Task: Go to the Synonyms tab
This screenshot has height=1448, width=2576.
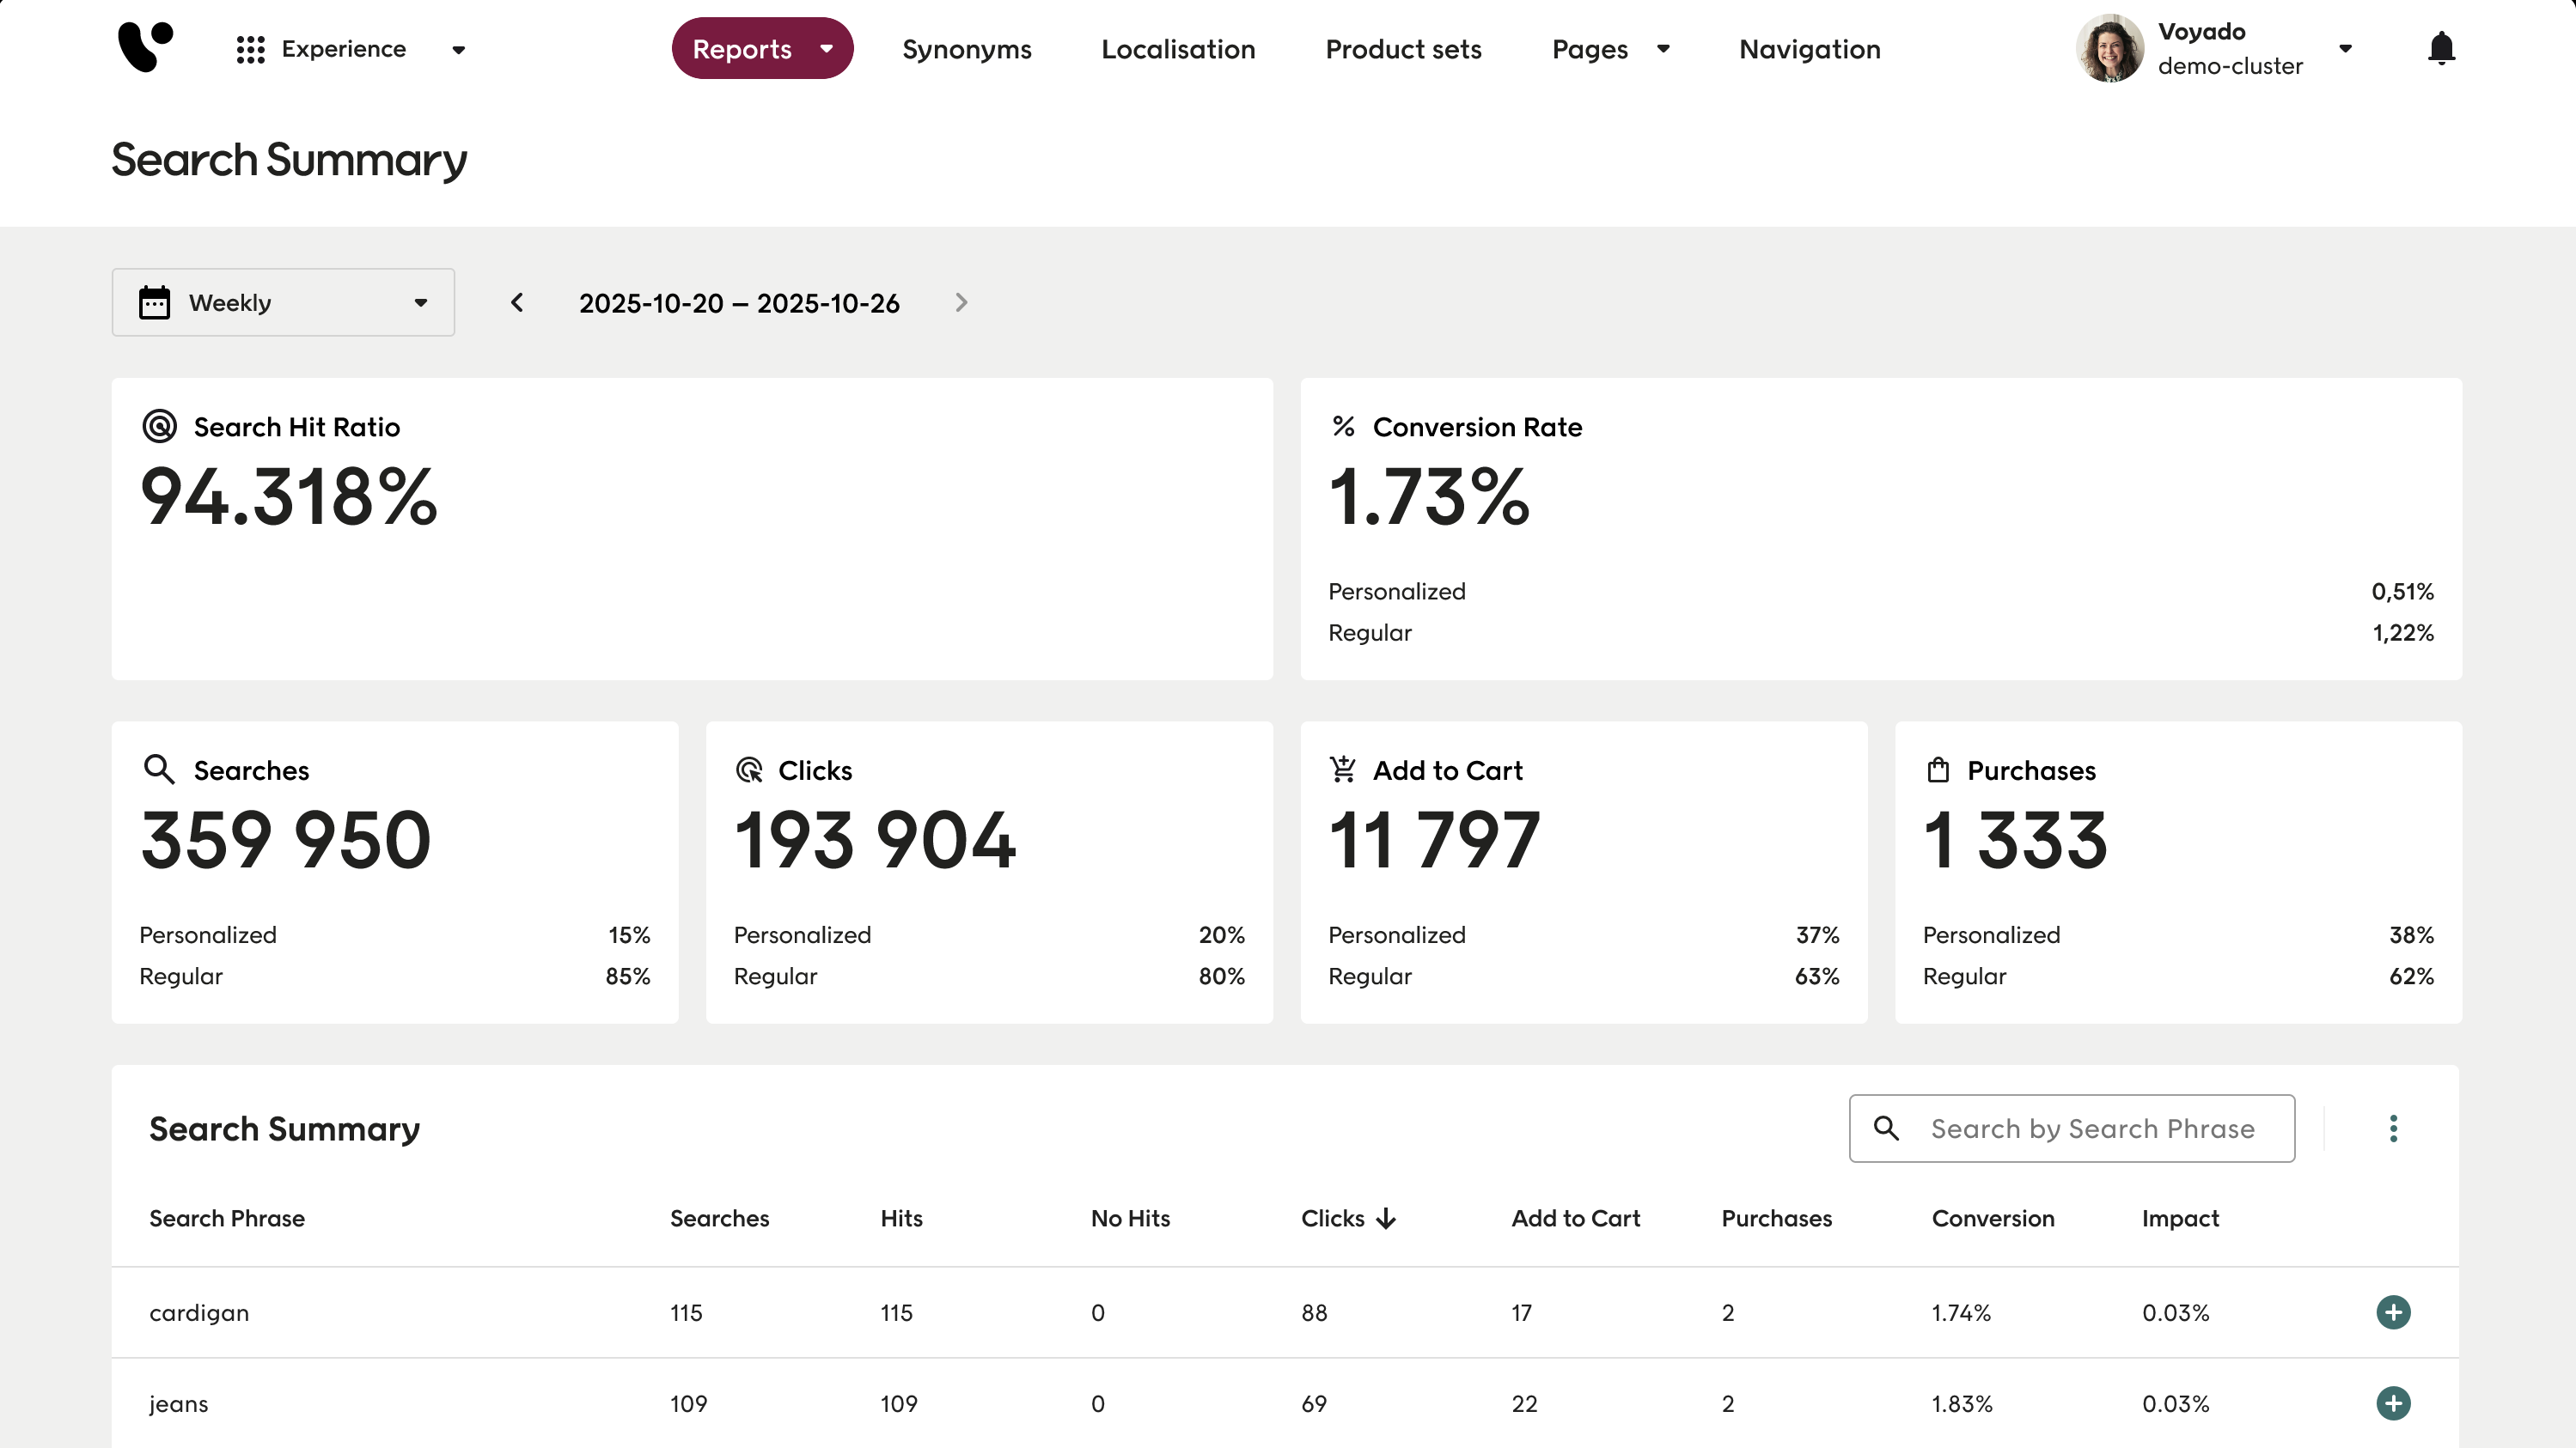Action: pyautogui.click(x=966, y=49)
